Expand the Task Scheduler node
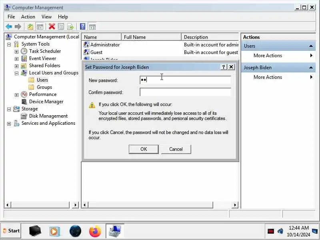This screenshot has width=320, height=240. [x=16, y=52]
